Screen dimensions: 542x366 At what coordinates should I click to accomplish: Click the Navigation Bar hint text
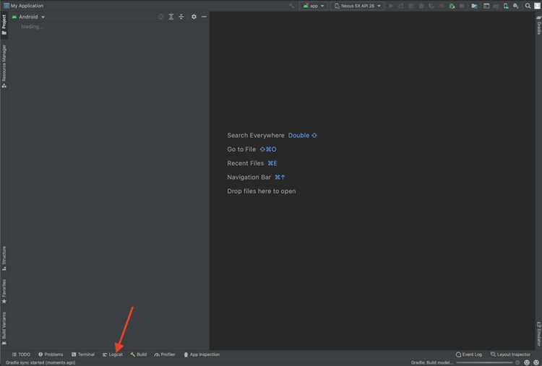(x=249, y=177)
